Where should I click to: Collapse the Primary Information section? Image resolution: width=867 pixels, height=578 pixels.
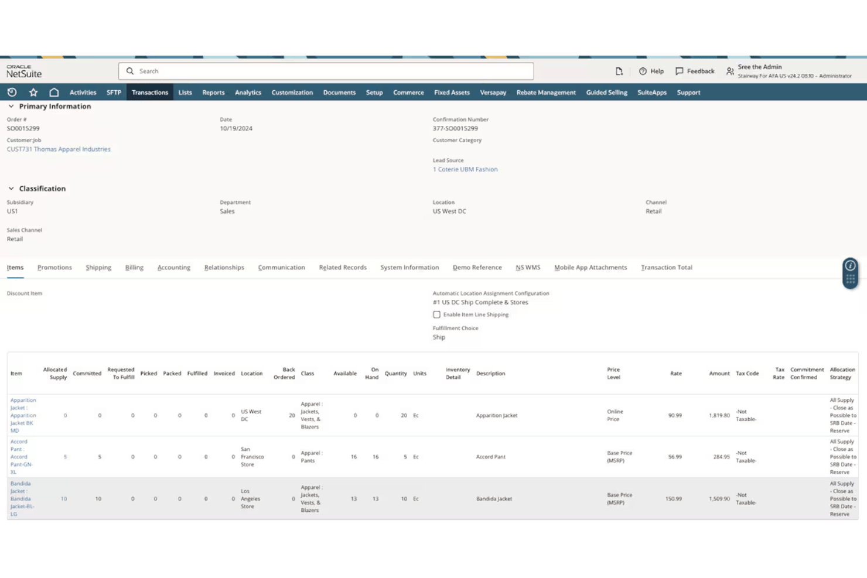[x=11, y=106]
